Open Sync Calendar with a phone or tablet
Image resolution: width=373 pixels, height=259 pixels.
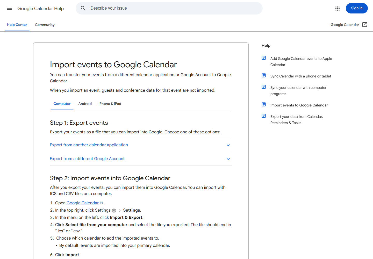[x=301, y=76]
